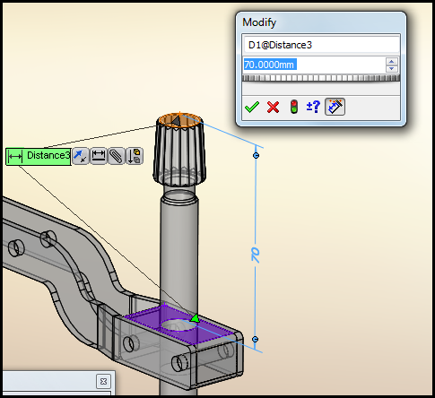Click the upper dimension arrow handle
This screenshot has height=398, width=435.
pos(256,155)
